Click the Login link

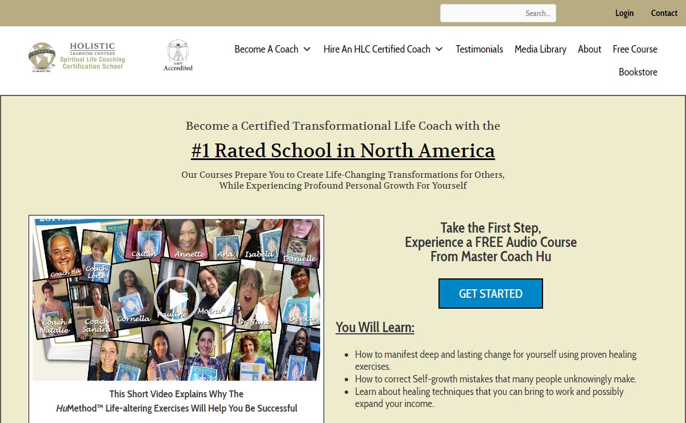click(624, 13)
